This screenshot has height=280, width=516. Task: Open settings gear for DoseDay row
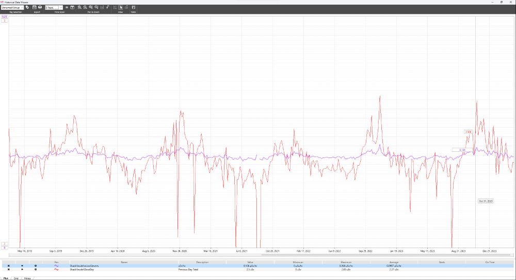(36, 270)
